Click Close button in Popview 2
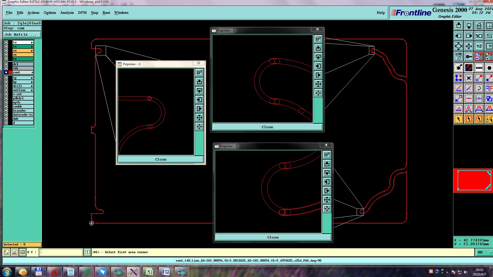493x277 pixels. click(x=273, y=238)
